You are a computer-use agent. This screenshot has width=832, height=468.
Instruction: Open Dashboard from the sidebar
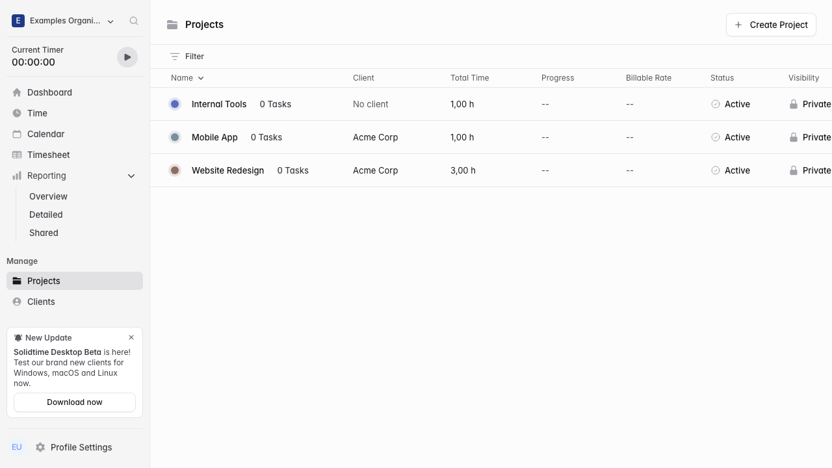click(x=75, y=92)
